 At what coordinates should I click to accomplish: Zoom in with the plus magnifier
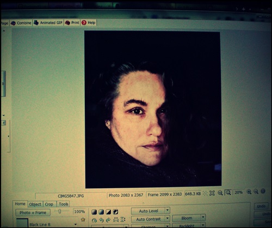pyautogui.click(x=249, y=191)
